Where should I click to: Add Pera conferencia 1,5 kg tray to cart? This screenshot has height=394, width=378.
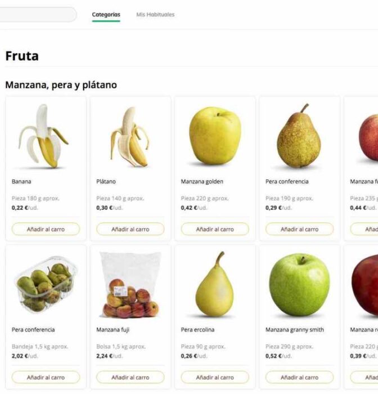pyautogui.click(x=46, y=377)
